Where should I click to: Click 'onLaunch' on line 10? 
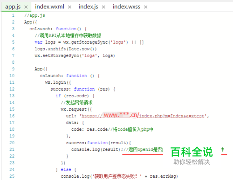click(50, 76)
